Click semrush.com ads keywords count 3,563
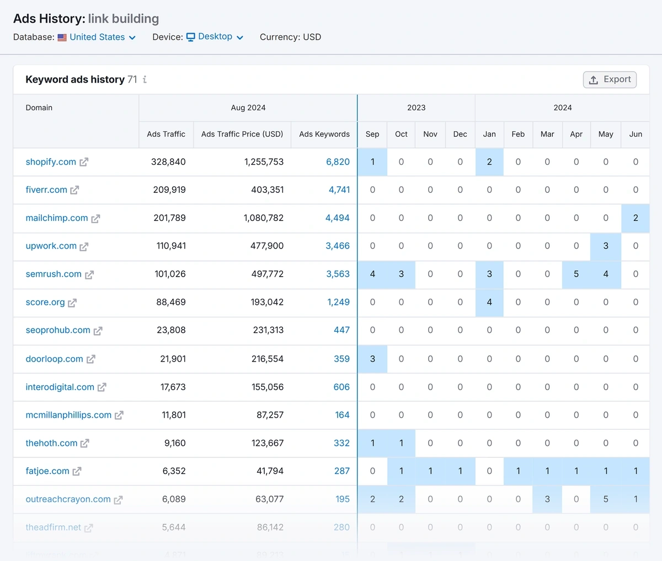Image resolution: width=662 pixels, height=561 pixels. click(x=338, y=274)
